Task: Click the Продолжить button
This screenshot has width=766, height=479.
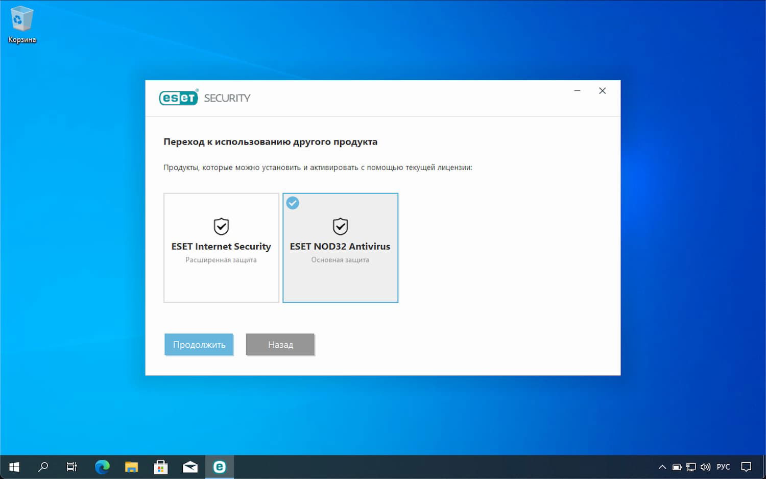Action: coord(199,344)
